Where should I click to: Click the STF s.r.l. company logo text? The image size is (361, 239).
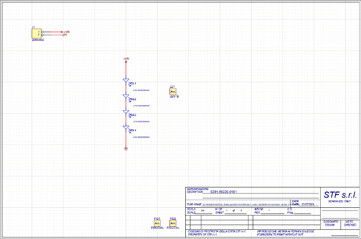click(x=340, y=195)
